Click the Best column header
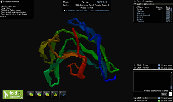Image resolution: width=173 pixels, height=102 pixels. point(168,7)
